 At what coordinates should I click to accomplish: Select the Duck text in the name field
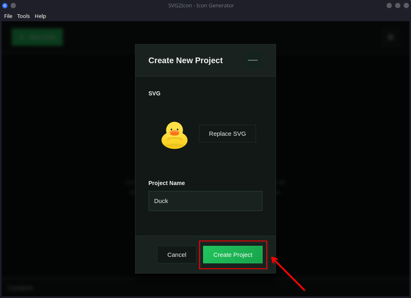pos(161,201)
